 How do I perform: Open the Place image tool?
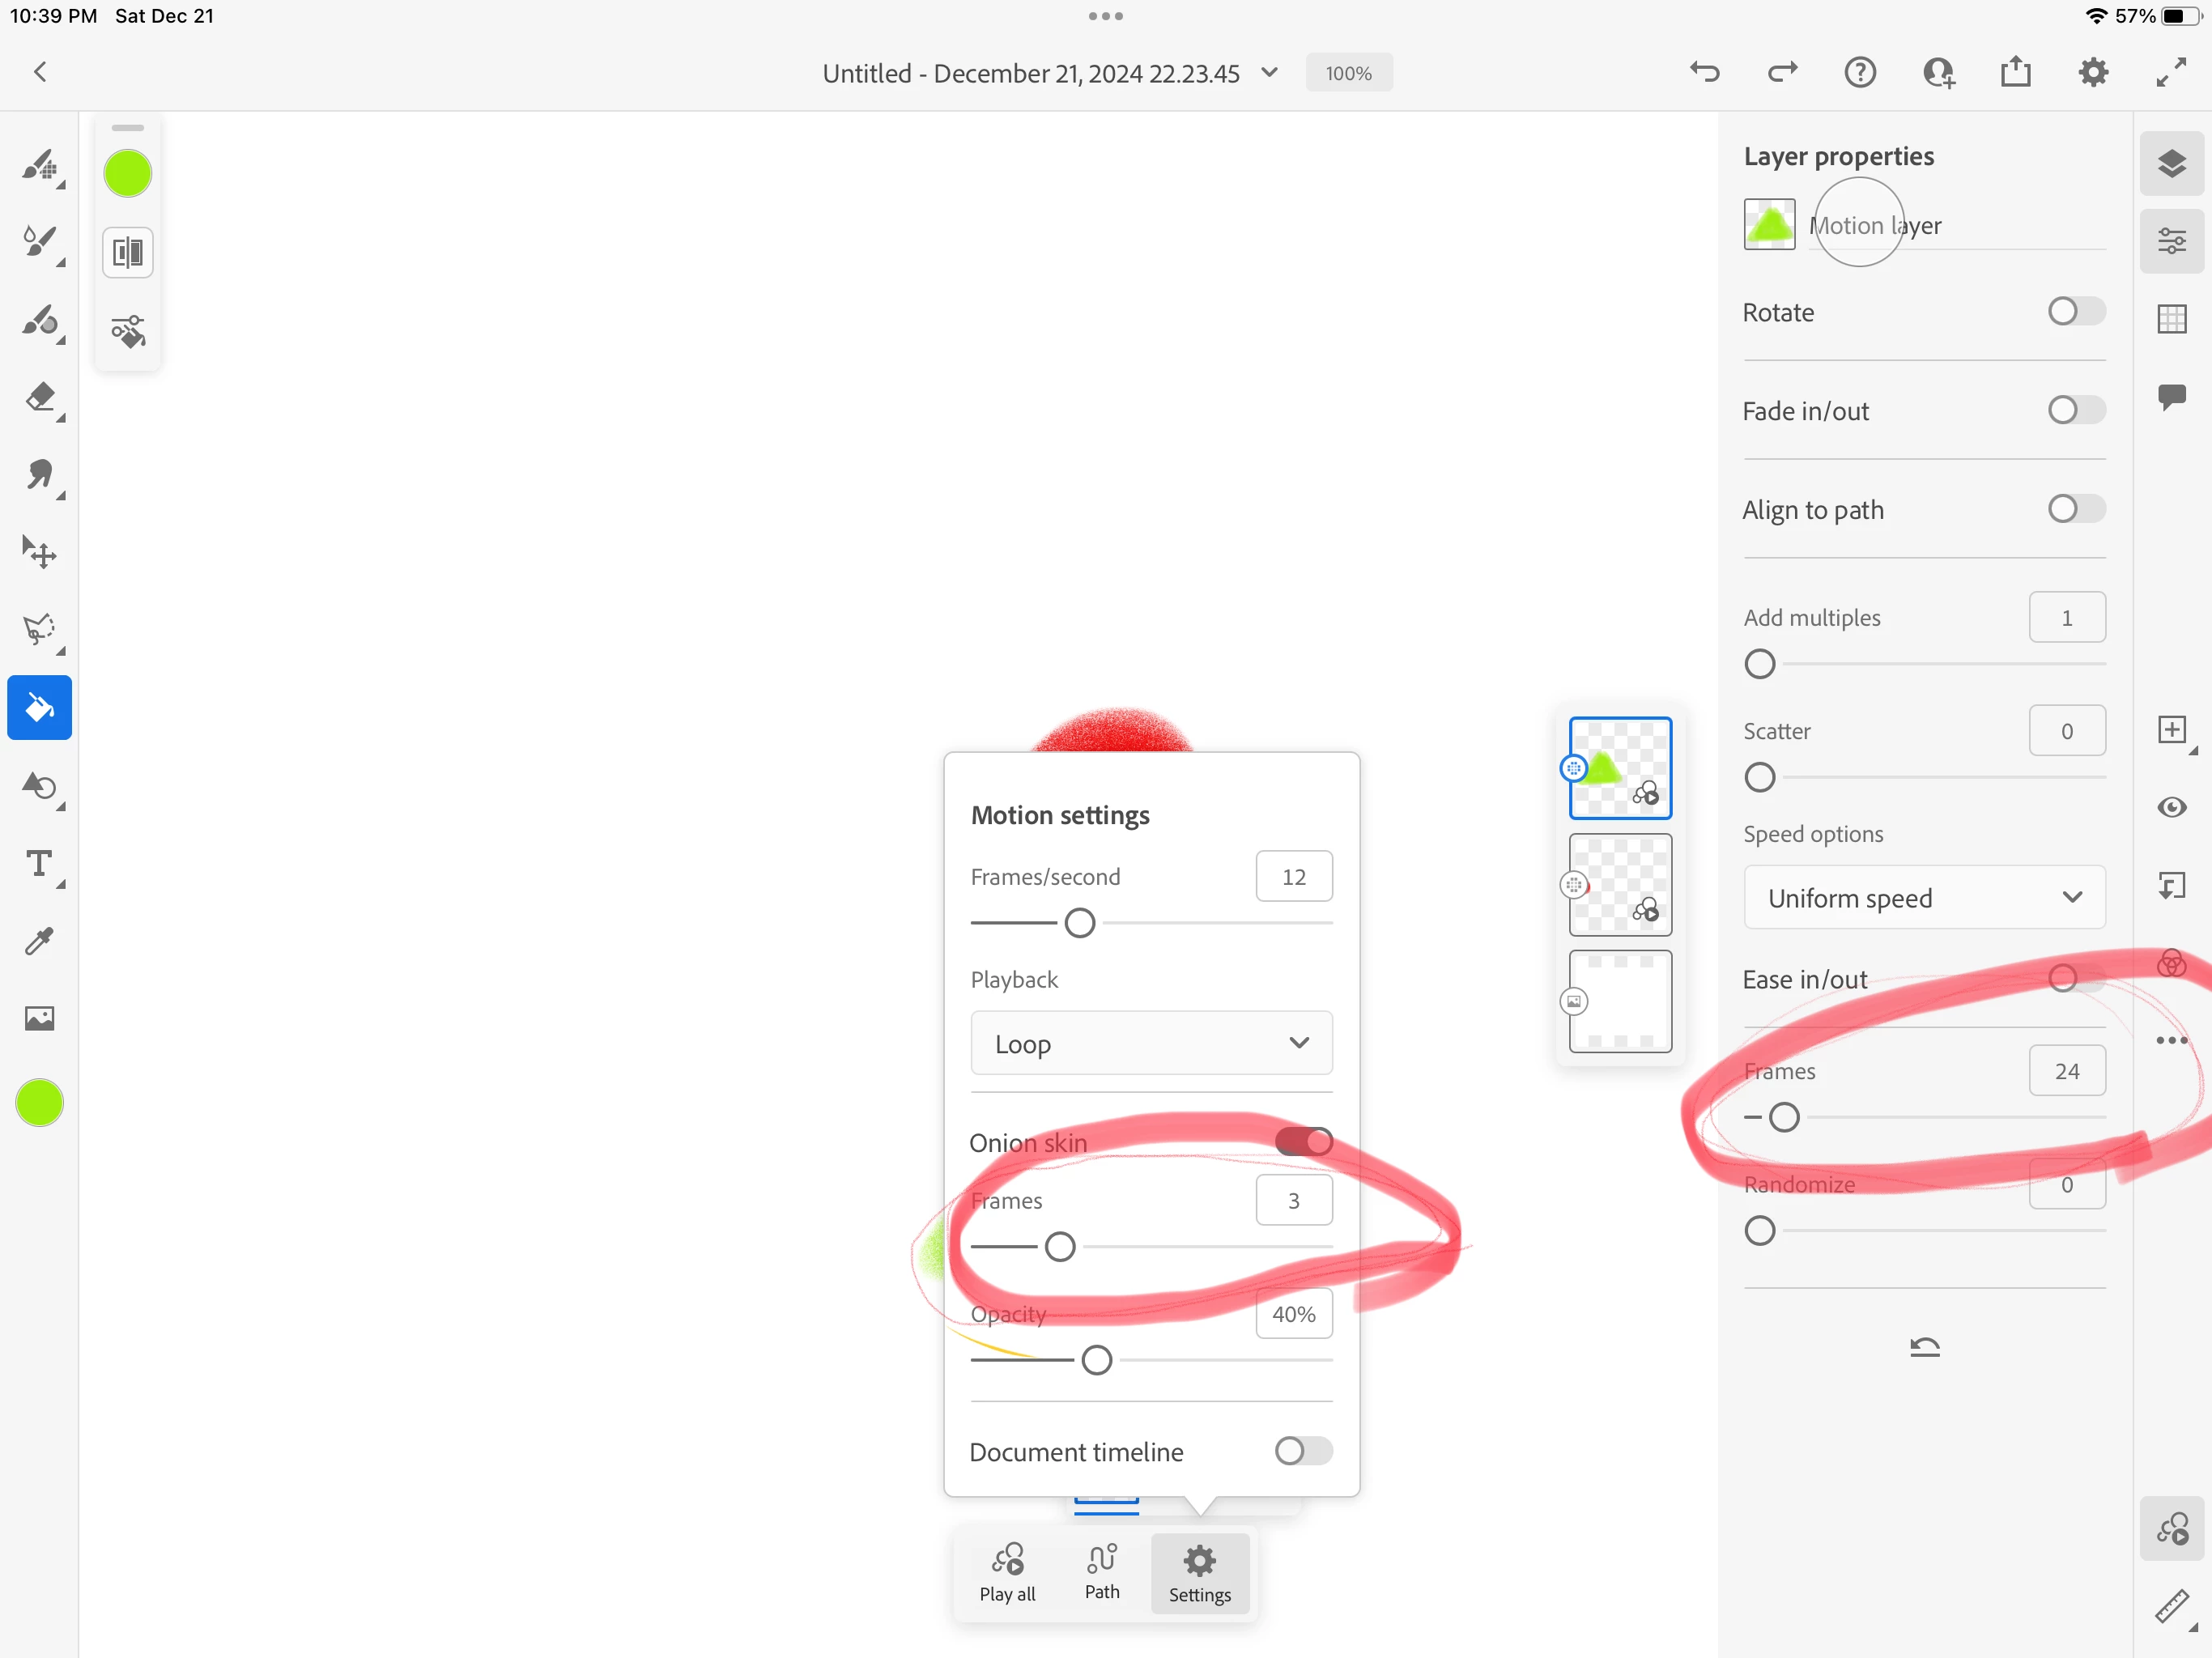click(40, 1018)
